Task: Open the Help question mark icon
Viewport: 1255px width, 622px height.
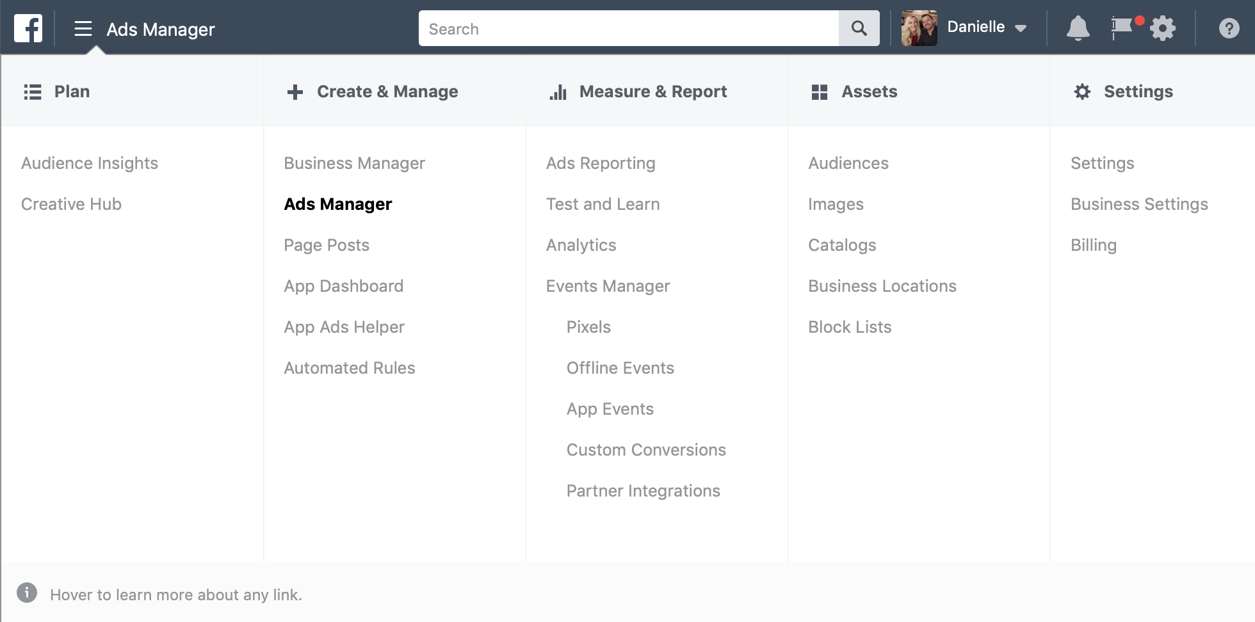Action: (x=1229, y=28)
